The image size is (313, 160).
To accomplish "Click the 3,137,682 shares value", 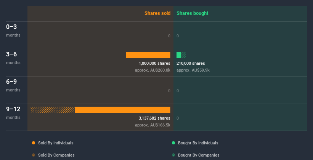I will [x=154, y=118].
